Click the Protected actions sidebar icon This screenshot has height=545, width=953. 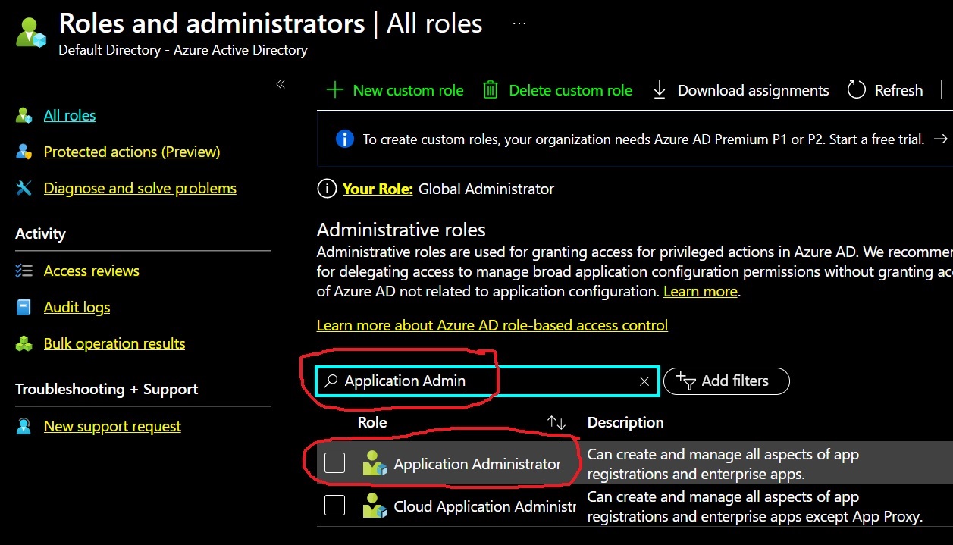coord(24,152)
